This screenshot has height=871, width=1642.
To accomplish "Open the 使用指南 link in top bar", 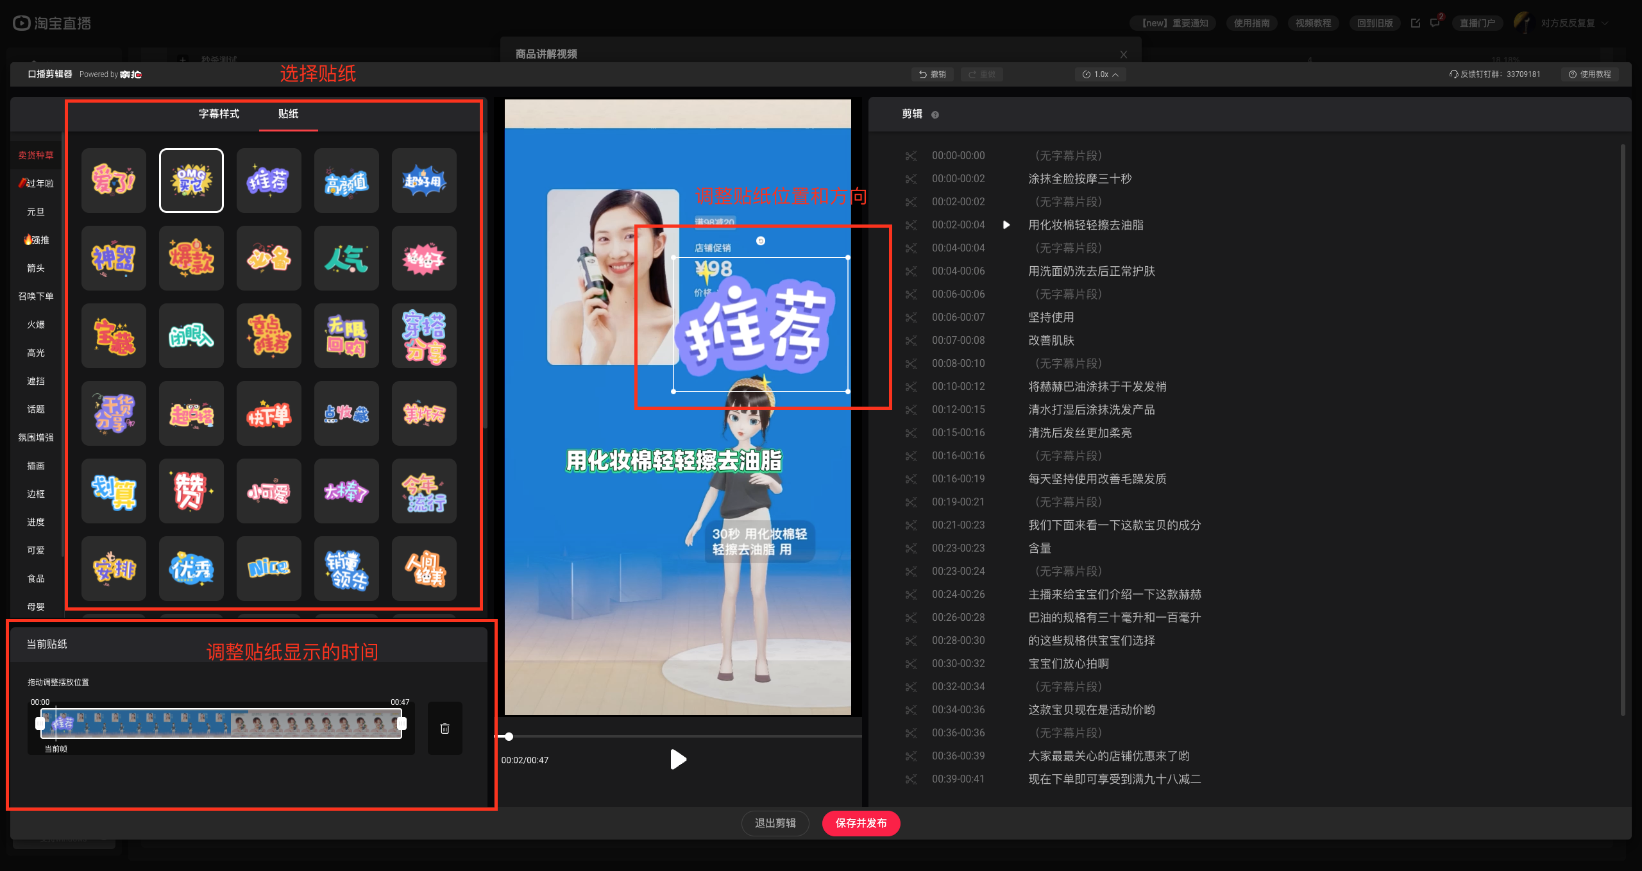I will point(1251,23).
